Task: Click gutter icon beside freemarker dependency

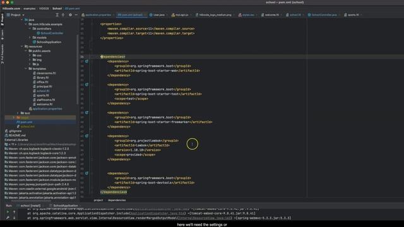Action: click(87, 112)
